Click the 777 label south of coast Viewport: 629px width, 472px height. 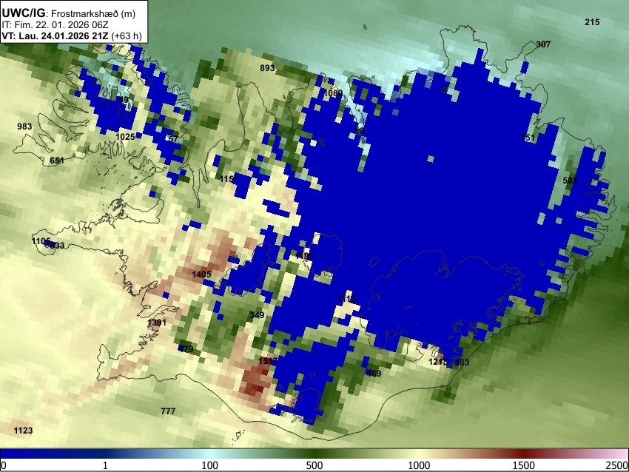pyautogui.click(x=168, y=411)
